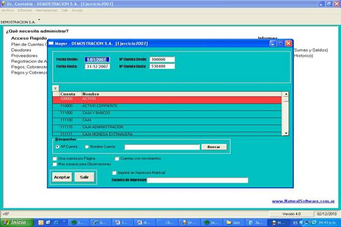Click the Nº Cuenta Desde field

coord(162,59)
